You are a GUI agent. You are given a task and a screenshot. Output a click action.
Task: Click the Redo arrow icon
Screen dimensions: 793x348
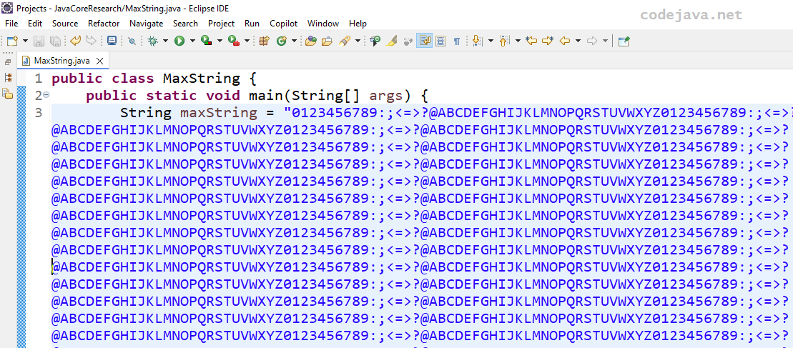(91, 41)
